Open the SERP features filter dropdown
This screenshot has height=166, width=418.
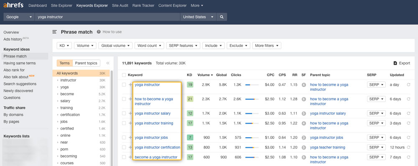[x=183, y=46]
